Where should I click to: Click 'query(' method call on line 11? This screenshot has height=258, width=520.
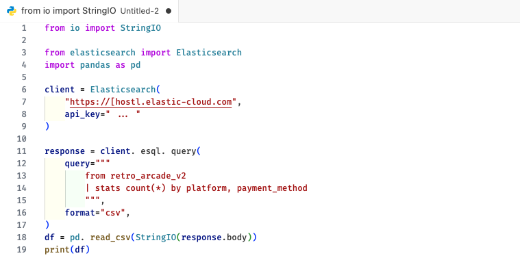(x=186, y=151)
